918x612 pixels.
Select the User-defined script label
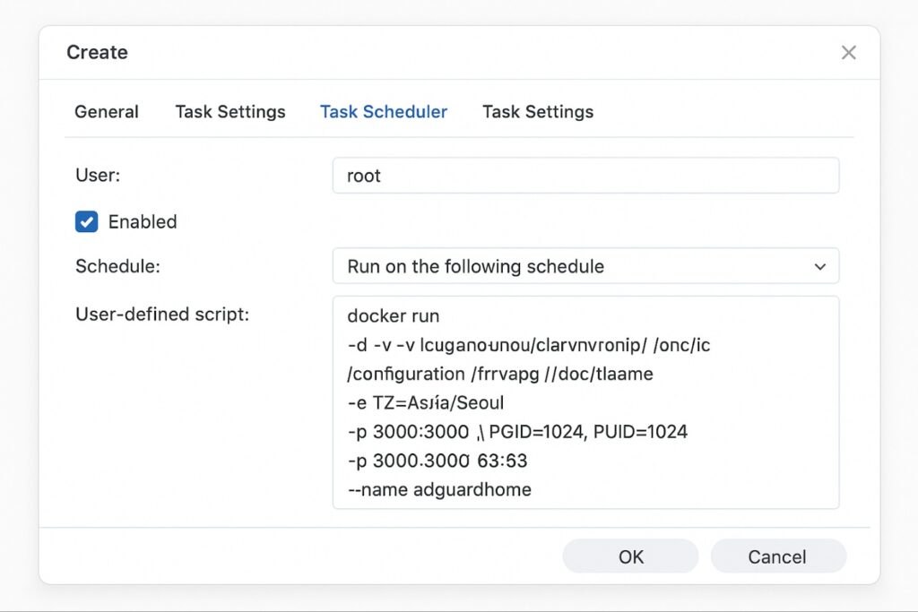162,315
